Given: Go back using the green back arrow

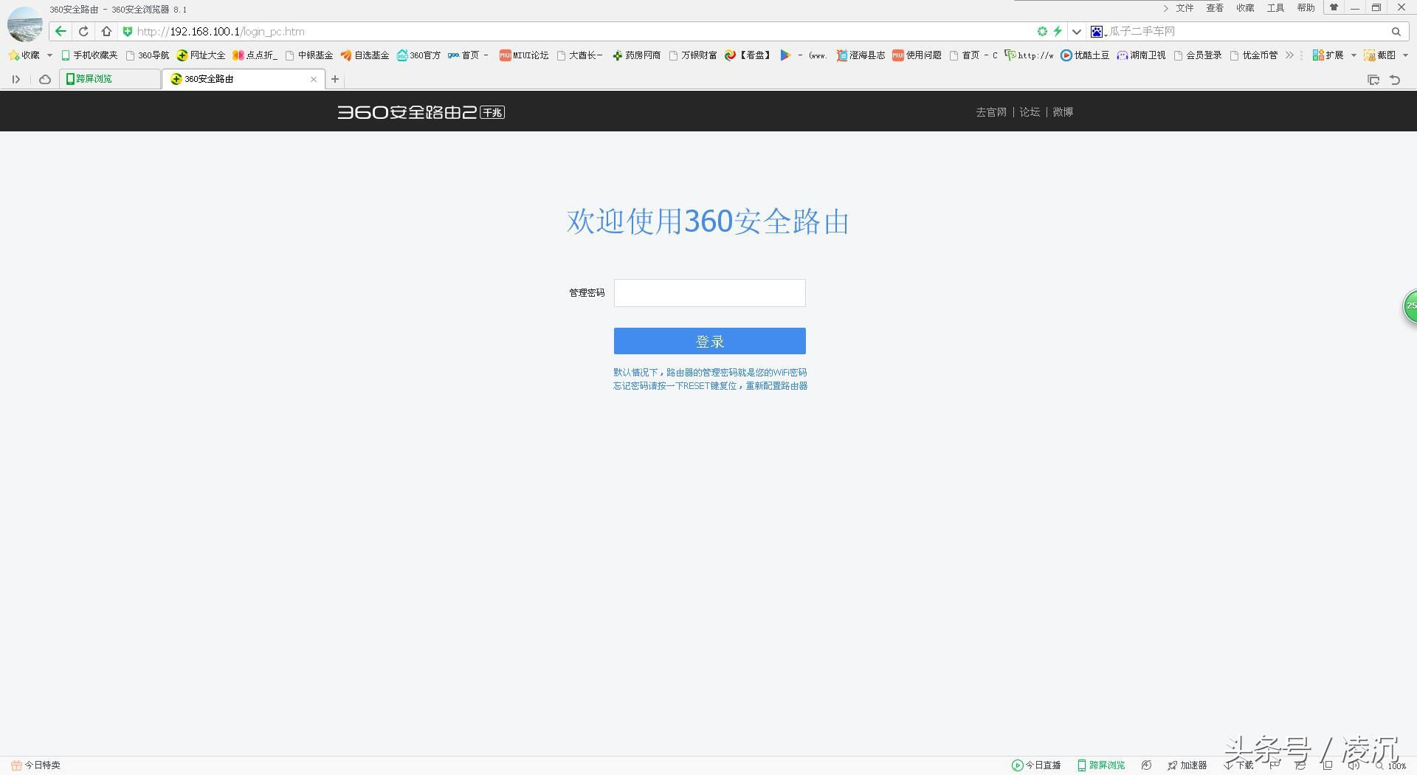Looking at the screenshot, I should click(61, 31).
